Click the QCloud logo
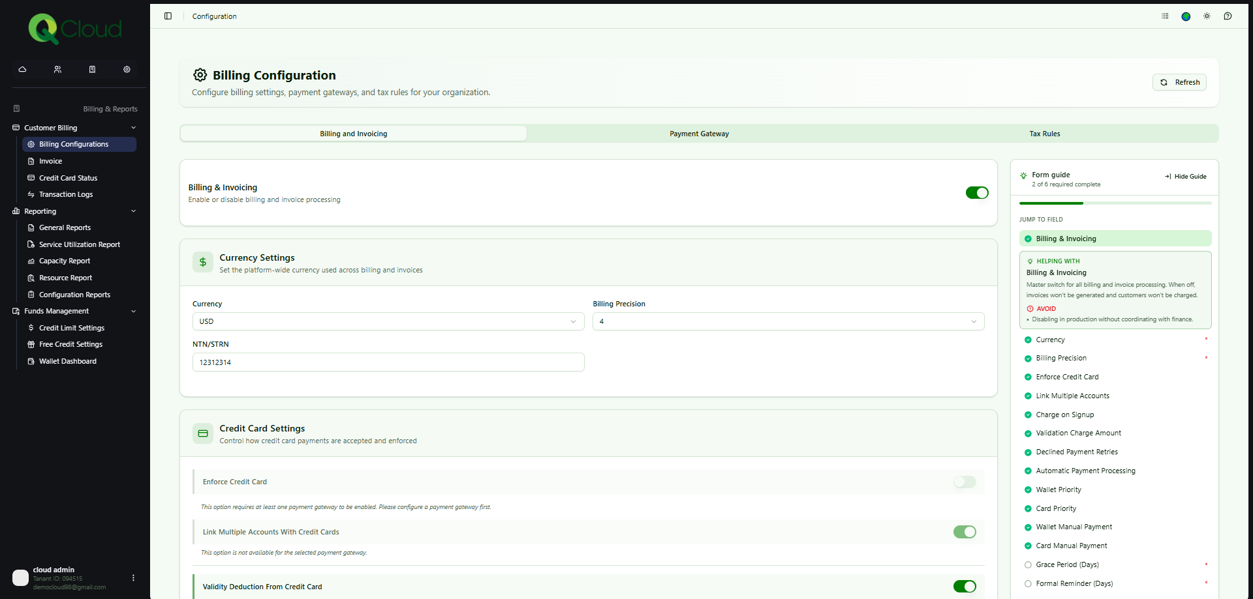 tap(75, 29)
